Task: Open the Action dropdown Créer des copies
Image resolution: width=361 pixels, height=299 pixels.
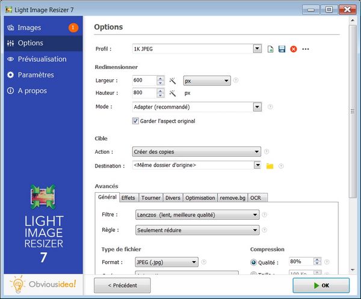Action: [x=197, y=152]
